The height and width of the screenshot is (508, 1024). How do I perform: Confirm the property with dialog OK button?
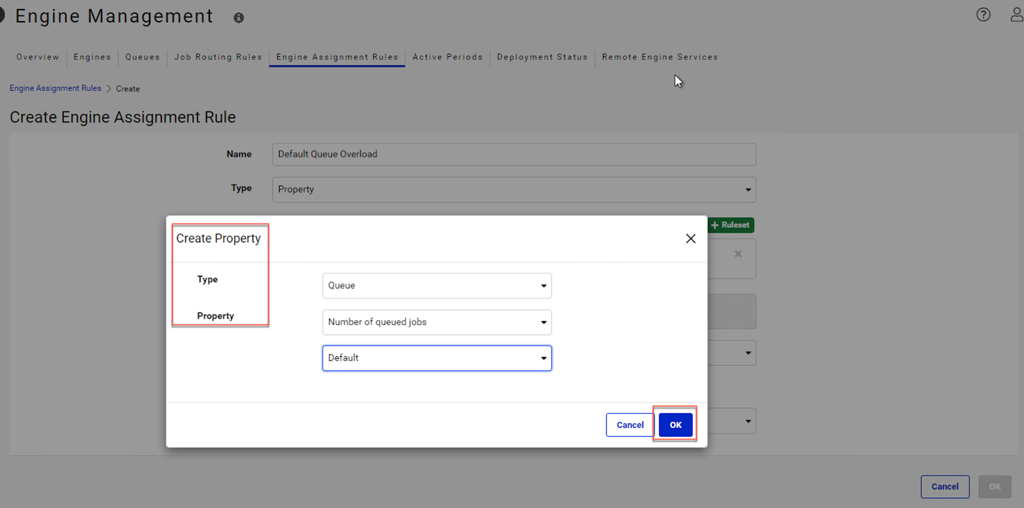point(675,425)
